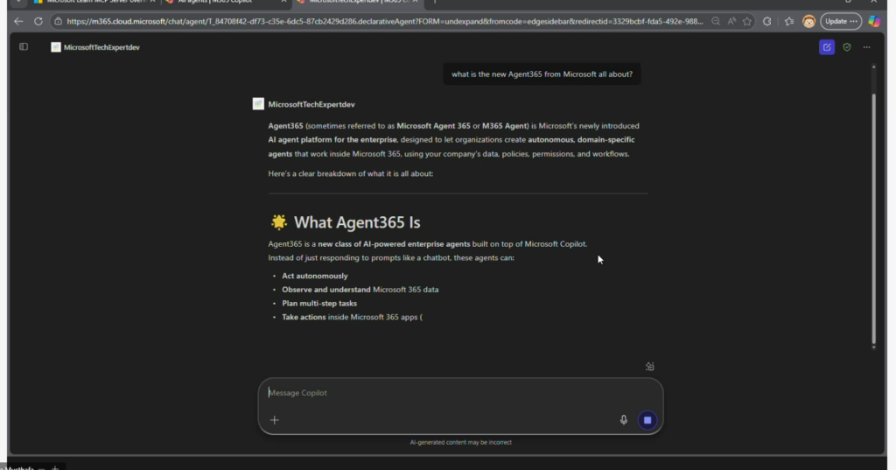Go back using the browser back arrow
This screenshot has height=470, width=896.
[x=18, y=21]
